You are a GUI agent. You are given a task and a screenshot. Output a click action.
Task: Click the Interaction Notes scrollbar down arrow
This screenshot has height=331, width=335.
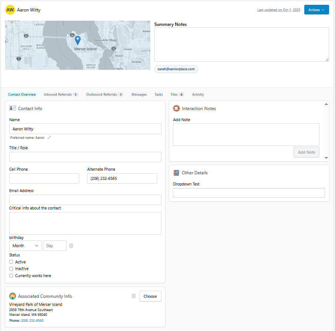tap(326, 158)
